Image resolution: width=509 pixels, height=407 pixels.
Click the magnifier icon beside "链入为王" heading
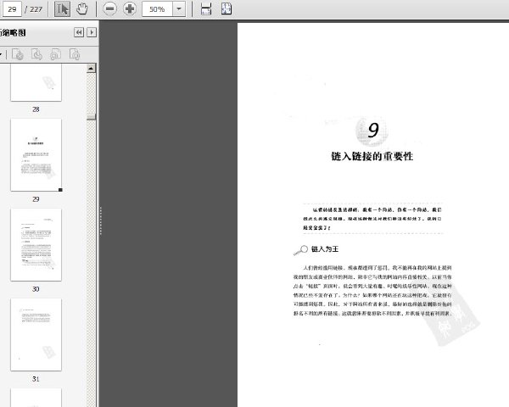pos(300,250)
